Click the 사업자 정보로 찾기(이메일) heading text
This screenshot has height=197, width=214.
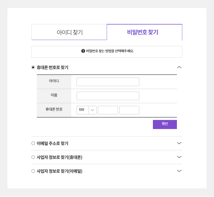[60, 171]
